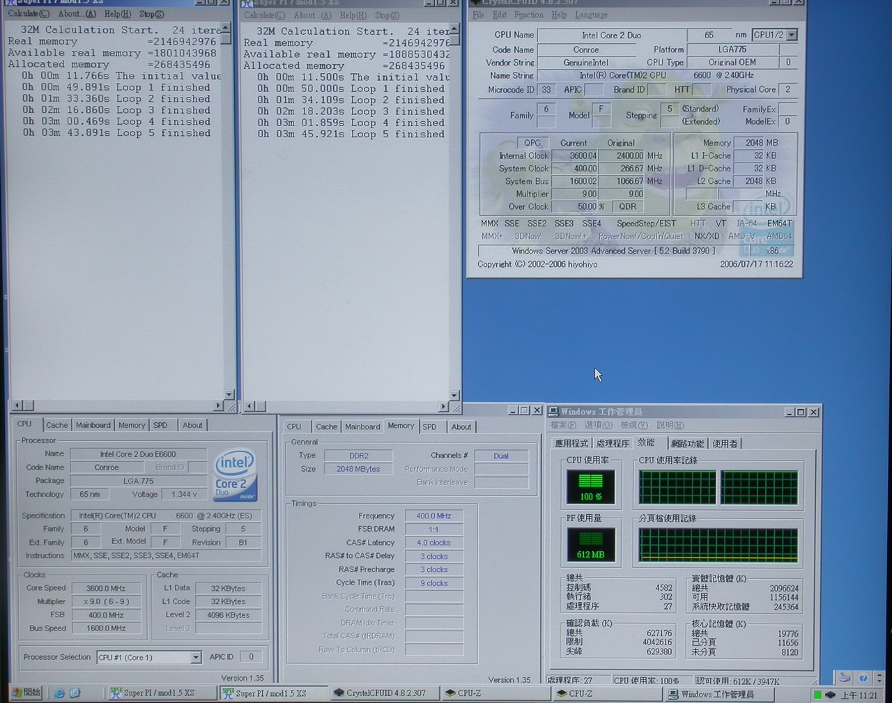Click the Core Speed value 3600.0 MHz
The width and height of the screenshot is (892, 703).
(x=106, y=588)
